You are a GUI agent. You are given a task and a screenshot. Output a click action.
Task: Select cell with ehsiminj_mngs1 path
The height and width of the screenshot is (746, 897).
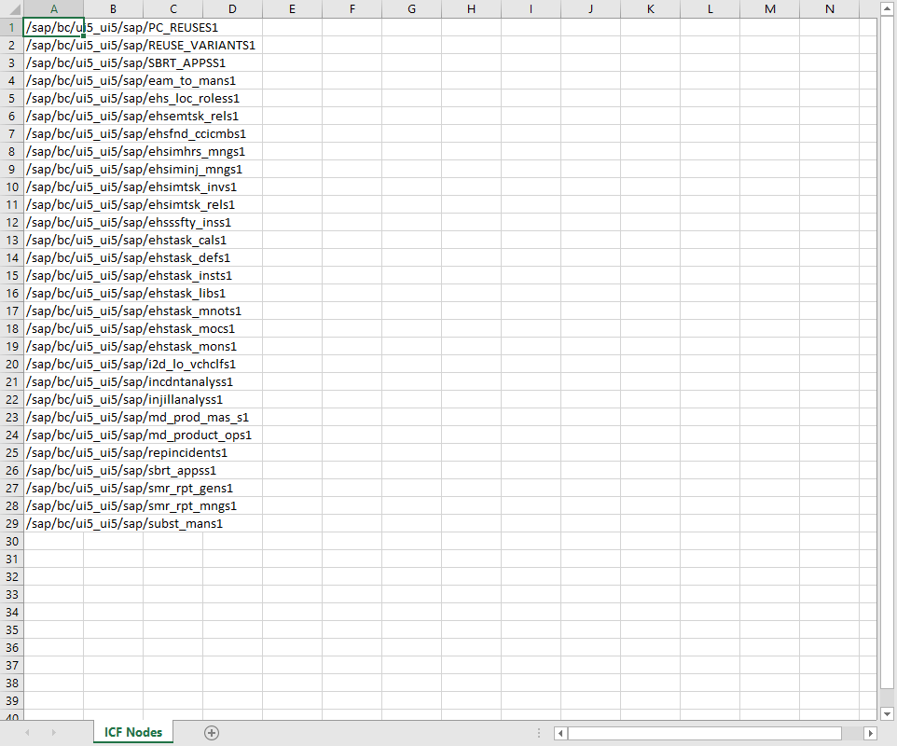click(54, 170)
